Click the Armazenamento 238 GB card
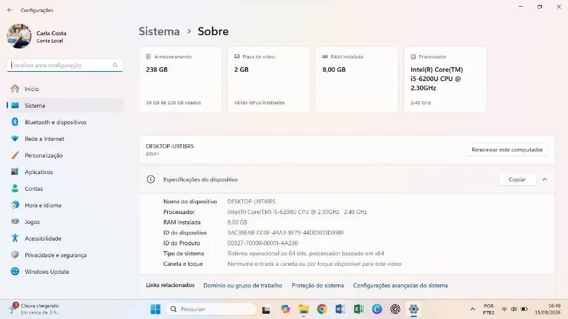This screenshot has height=319, width=568. pyautogui.click(x=180, y=79)
